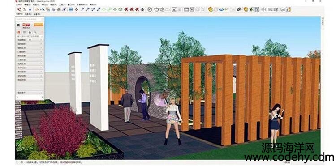Click the green tree icon in toolbar

252,9
